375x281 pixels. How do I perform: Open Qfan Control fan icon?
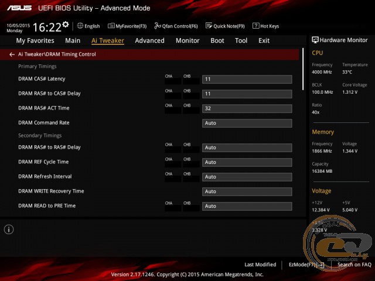[158, 26]
